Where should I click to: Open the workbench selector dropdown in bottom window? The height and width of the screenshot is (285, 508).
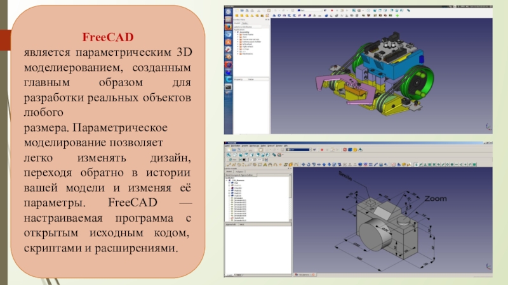click(299, 150)
